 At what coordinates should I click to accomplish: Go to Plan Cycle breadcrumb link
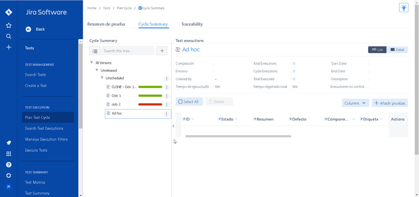point(124,8)
